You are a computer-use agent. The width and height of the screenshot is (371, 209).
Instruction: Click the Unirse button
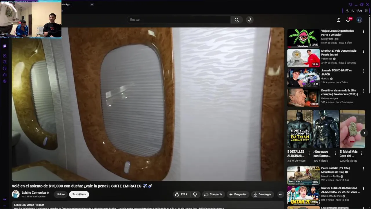pos(61,194)
